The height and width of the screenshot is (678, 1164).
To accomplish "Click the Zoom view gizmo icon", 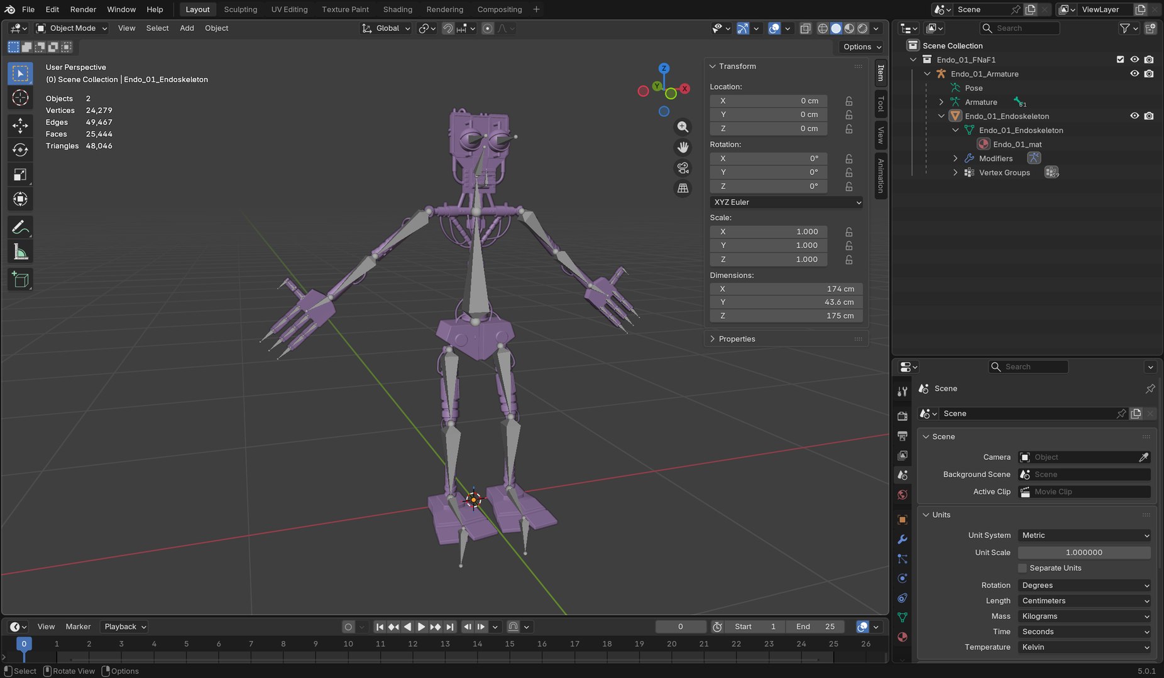I will 683,127.
